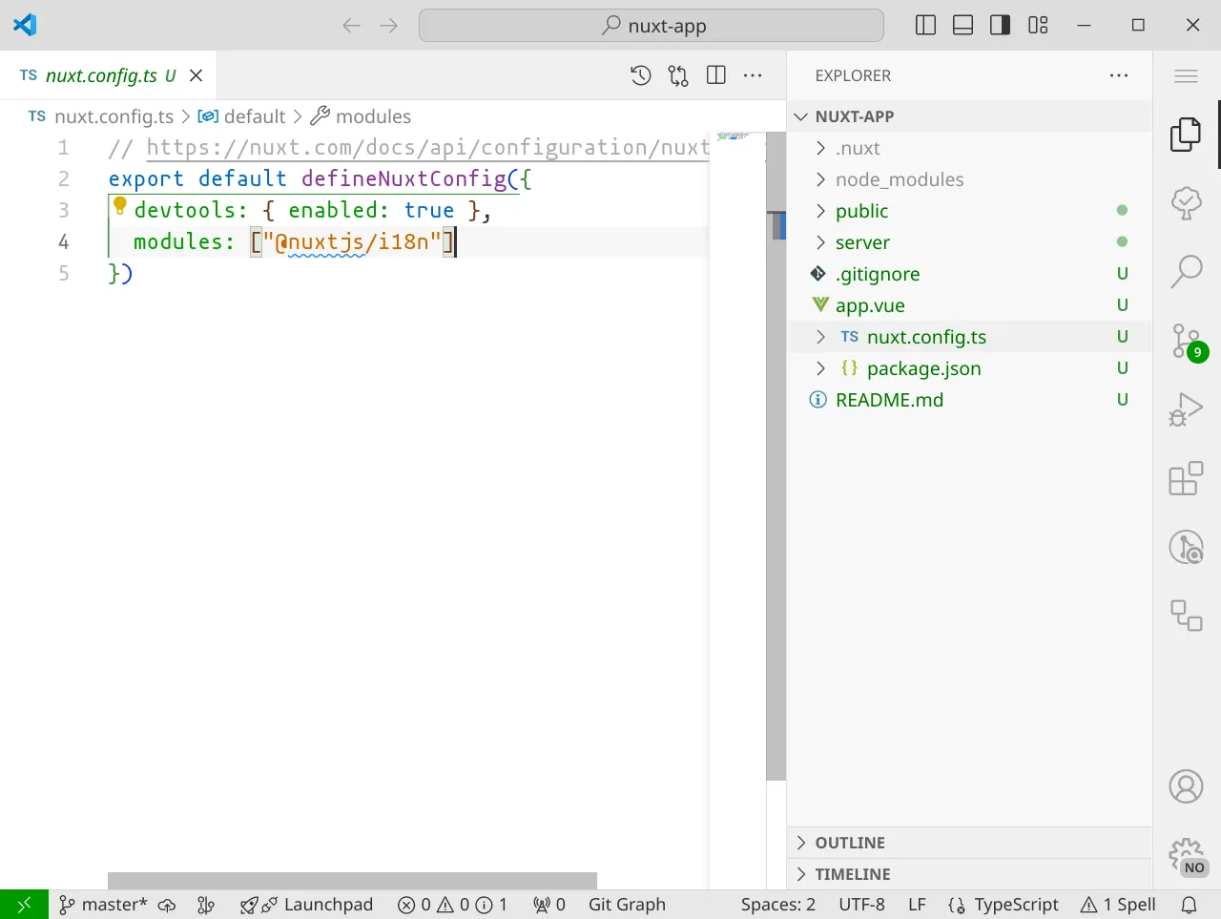Open README.md from the explorer
Screen dimensions: 1221x919
[888, 400]
